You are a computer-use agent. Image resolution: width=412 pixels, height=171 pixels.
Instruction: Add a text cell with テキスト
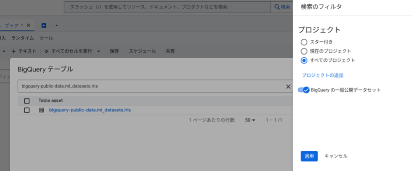(x=24, y=51)
